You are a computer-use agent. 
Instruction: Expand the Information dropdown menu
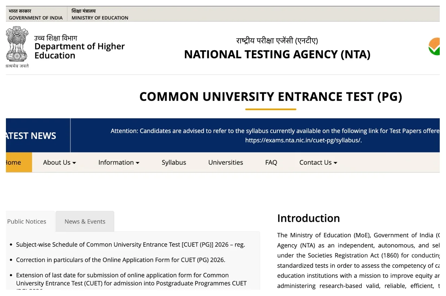coord(118,163)
